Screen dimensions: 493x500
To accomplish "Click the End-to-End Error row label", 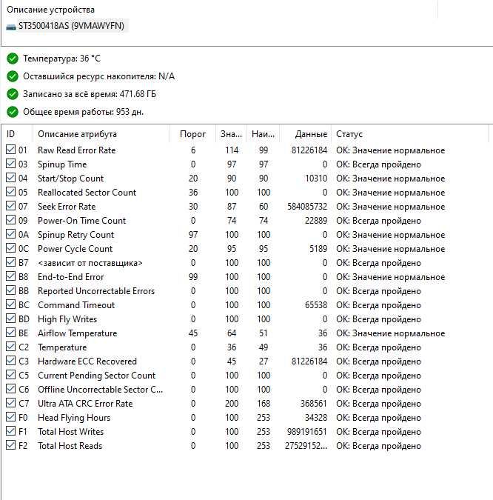I will click(71, 277).
